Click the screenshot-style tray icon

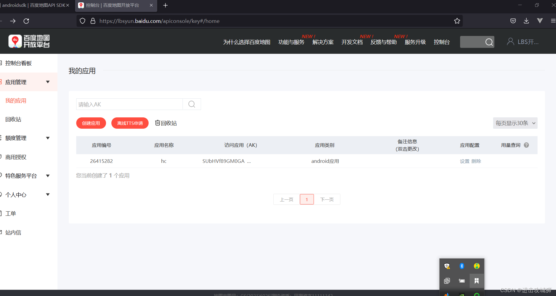coord(447,281)
